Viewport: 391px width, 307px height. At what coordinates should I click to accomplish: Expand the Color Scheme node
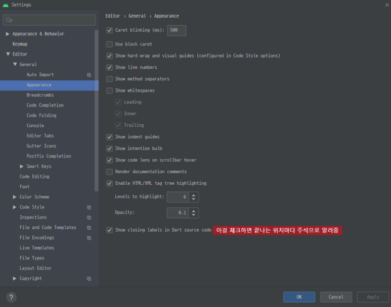pyautogui.click(x=15, y=197)
